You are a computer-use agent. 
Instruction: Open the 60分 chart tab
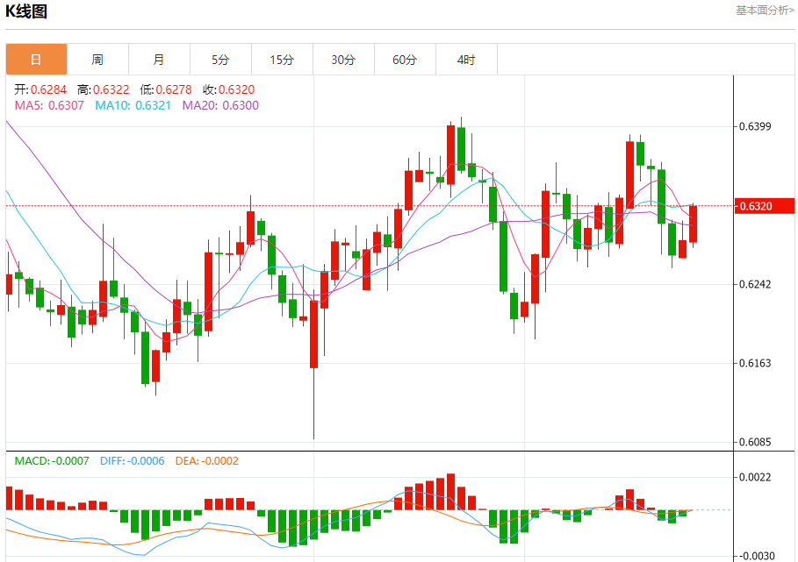point(405,60)
